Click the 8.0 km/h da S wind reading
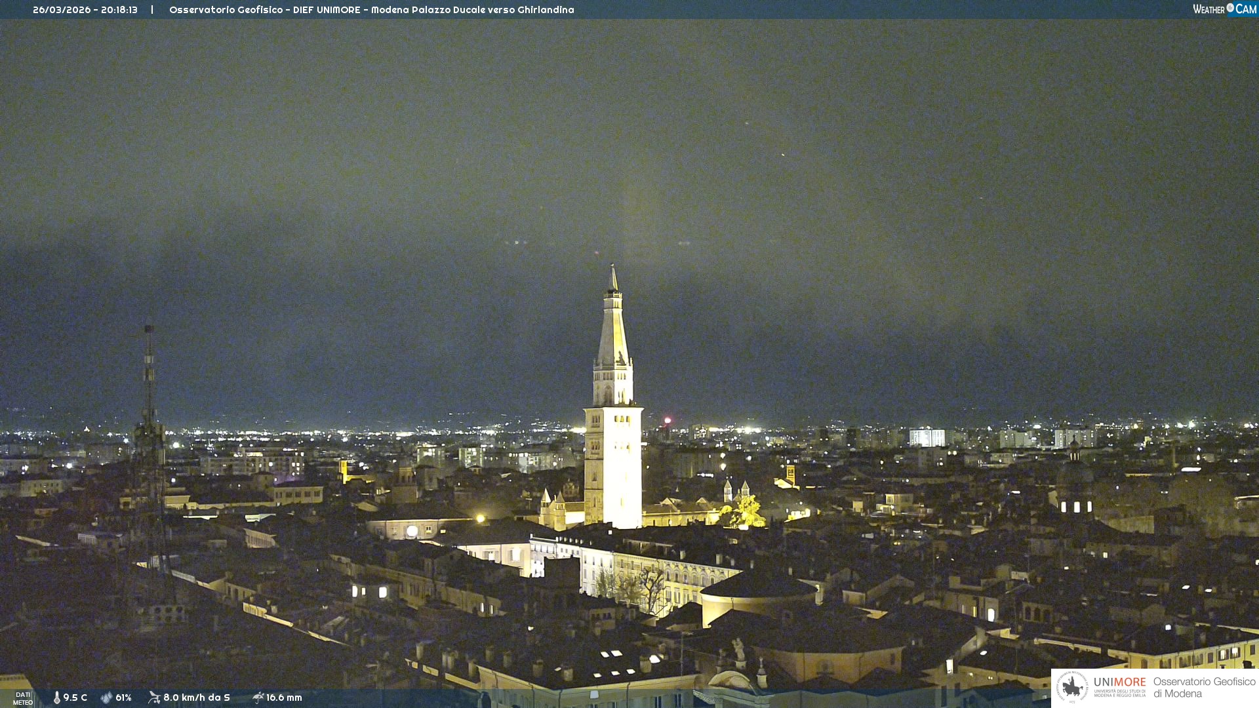 (197, 698)
